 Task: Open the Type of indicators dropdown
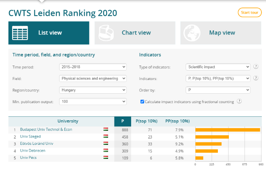pos(218,67)
